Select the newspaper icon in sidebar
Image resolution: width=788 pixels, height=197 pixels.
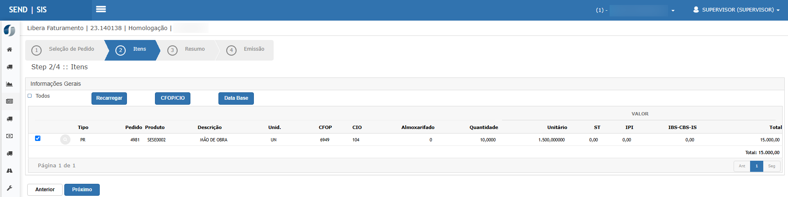(x=9, y=101)
